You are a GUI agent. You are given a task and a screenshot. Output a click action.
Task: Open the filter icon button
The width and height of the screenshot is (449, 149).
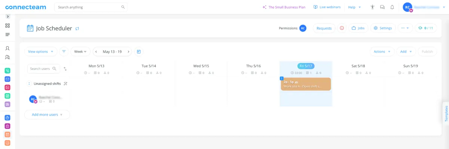(x=64, y=52)
